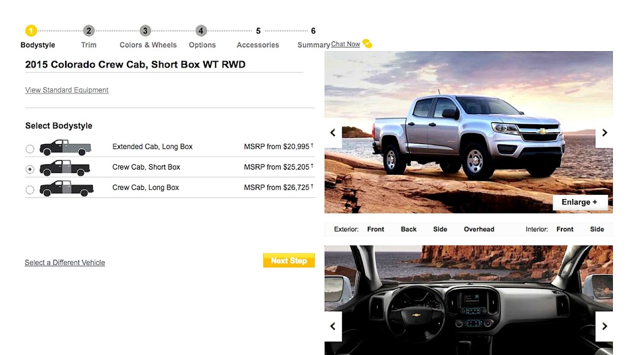631x355 pixels.
Task: Click the Crew Cab Long Box truck icon
Action: click(x=67, y=188)
